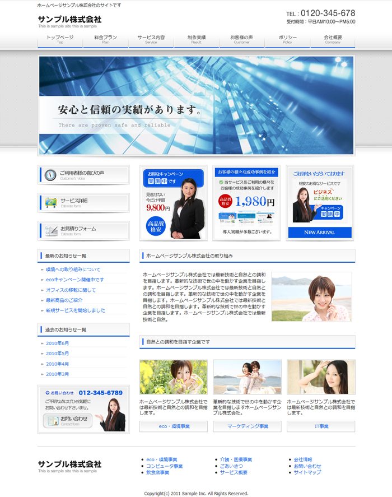This screenshot has height=497, width=392.
Task: Open the トップページ navigation tab
Action: pos(60,39)
